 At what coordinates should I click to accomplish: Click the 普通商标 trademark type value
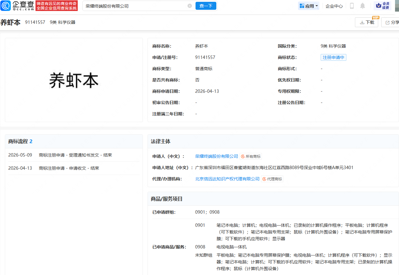point(204,69)
